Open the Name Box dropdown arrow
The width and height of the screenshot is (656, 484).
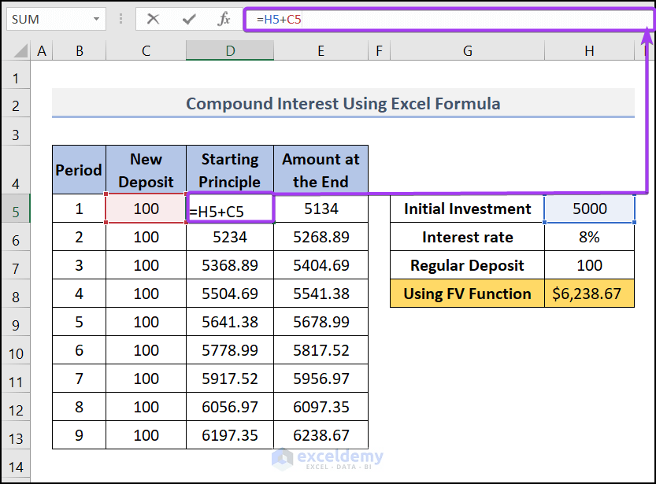pos(97,19)
